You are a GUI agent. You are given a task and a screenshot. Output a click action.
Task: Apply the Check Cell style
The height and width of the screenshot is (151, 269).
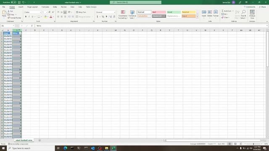coord(159,16)
